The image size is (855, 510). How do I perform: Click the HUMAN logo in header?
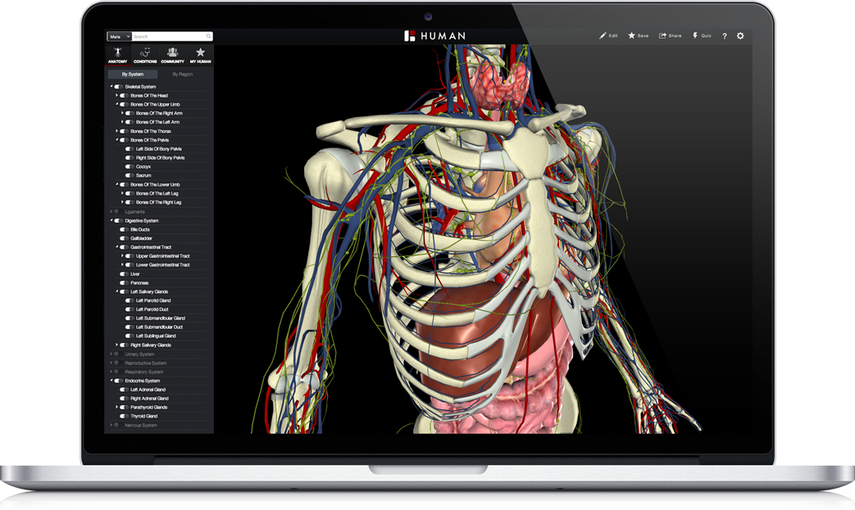pos(434,36)
